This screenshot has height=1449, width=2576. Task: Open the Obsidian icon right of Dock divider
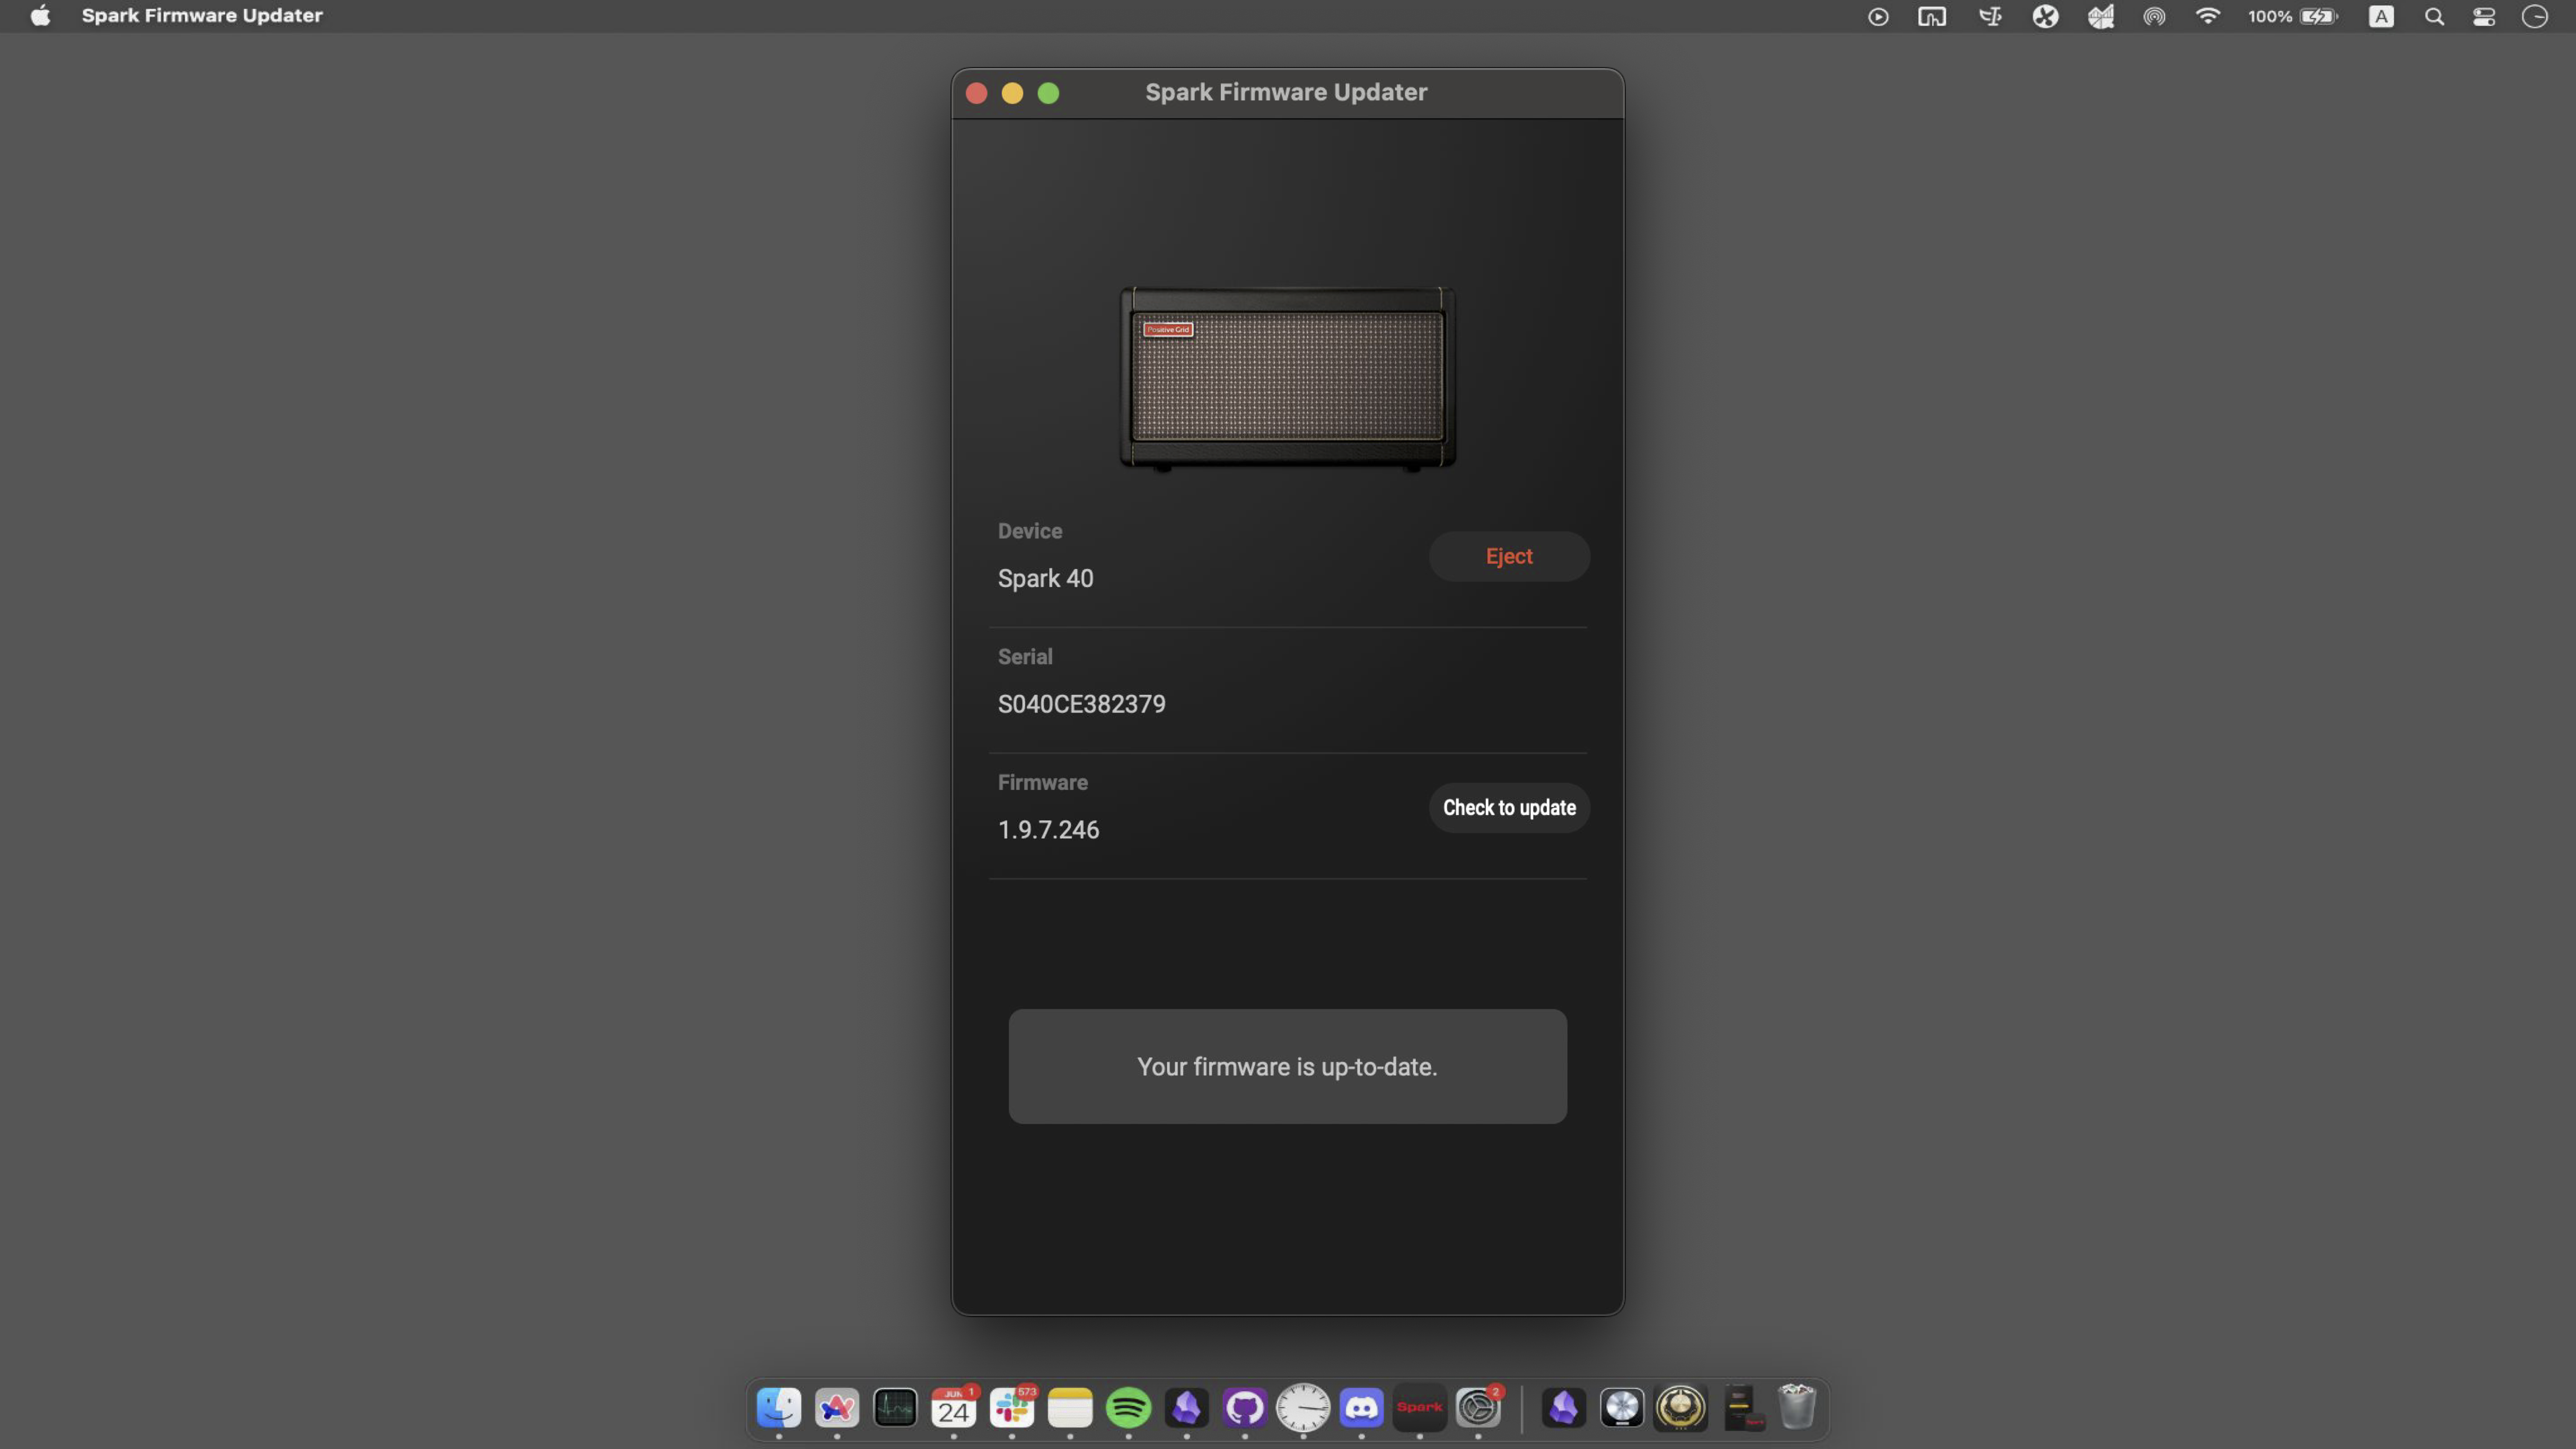[x=1564, y=1408]
